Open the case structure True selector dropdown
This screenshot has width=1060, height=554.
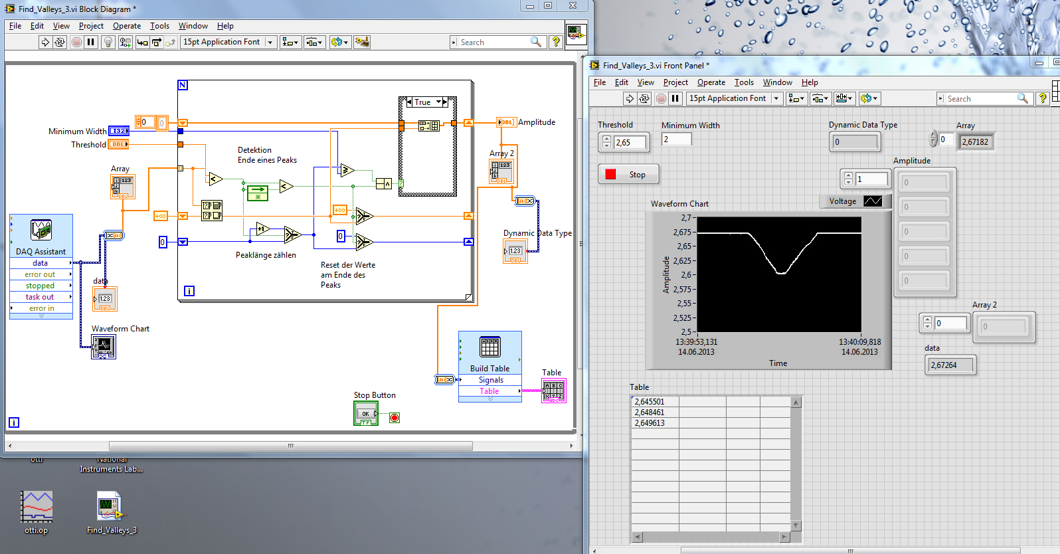click(438, 102)
